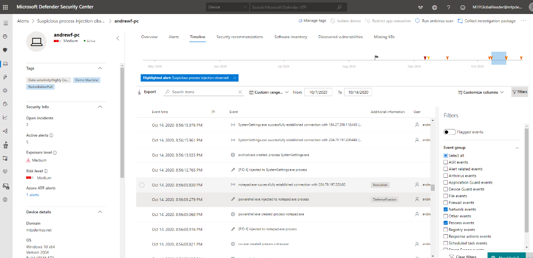Select powershell.exe injected to notepad.exe row
This screenshot has width=533, height=258.
pyautogui.click(x=283, y=200)
